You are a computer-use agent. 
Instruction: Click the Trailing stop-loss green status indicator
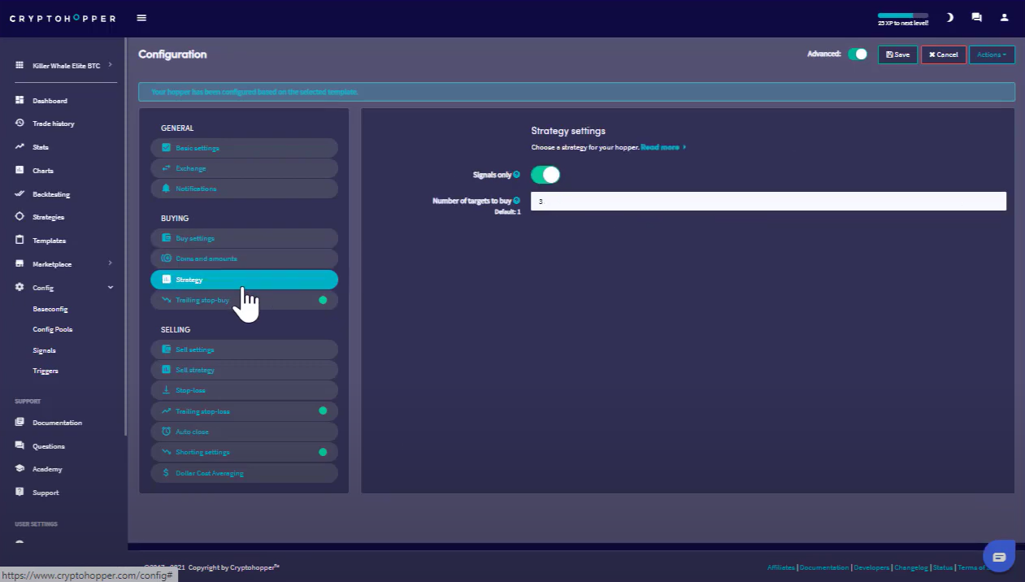pos(323,411)
